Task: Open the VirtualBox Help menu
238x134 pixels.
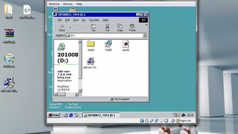Action: 79,4
